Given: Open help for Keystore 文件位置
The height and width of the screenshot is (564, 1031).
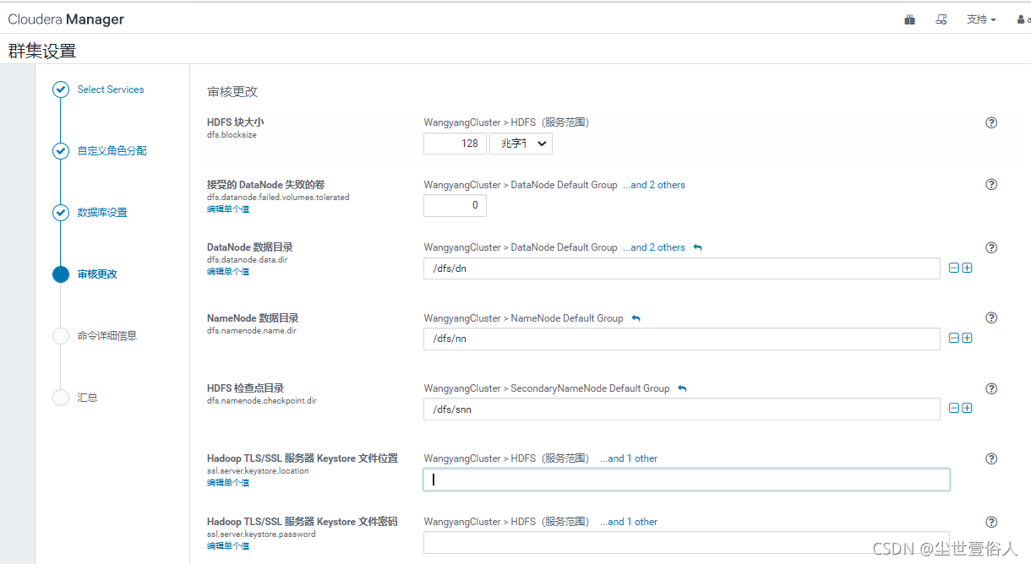Looking at the screenshot, I should 992,458.
